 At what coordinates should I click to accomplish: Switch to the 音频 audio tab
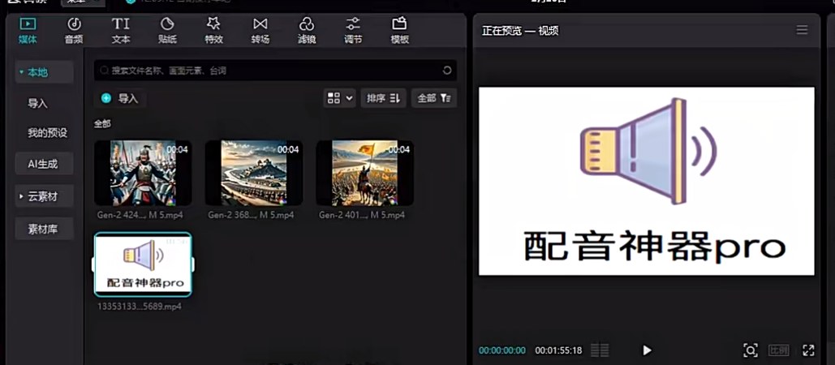point(74,30)
